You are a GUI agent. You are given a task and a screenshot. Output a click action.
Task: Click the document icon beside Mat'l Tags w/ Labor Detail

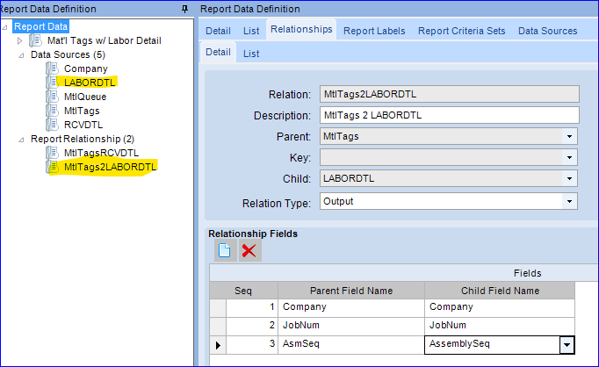[x=35, y=40]
